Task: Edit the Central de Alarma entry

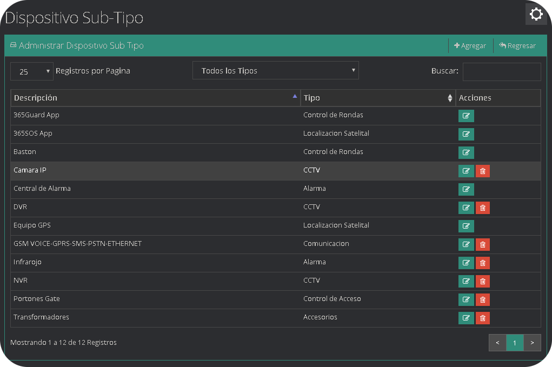Action: pyautogui.click(x=466, y=189)
